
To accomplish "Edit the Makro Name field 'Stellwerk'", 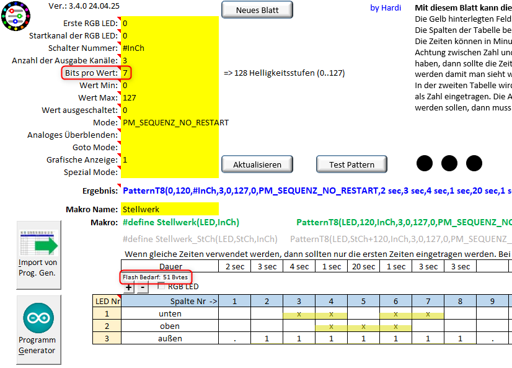I will (x=170, y=209).
